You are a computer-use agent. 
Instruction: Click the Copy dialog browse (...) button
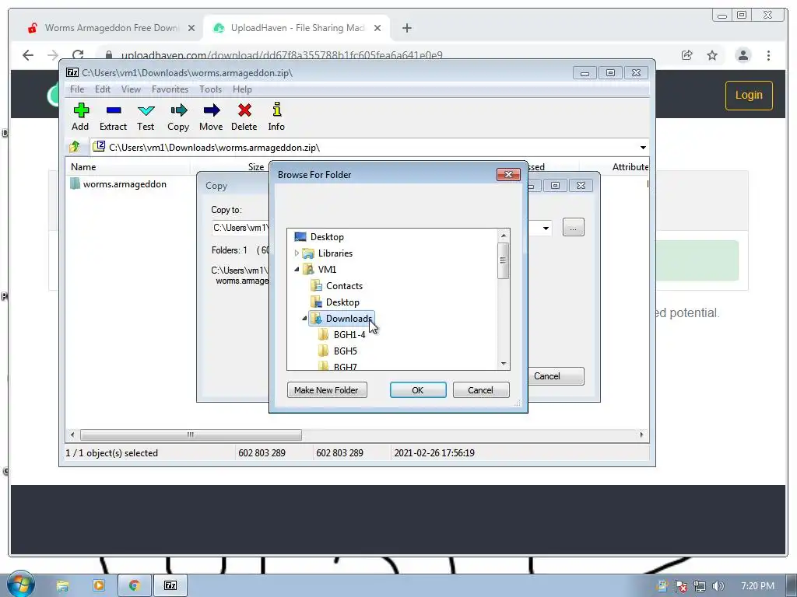click(x=574, y=228)
